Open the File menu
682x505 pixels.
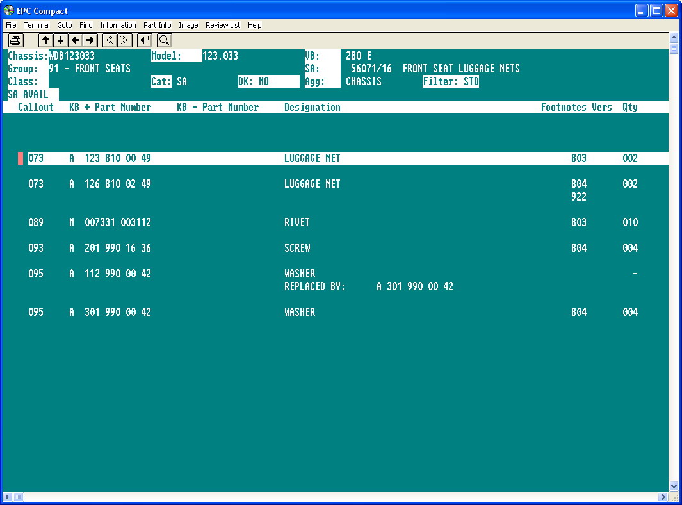pyautogui.click(x=11, y=25)
